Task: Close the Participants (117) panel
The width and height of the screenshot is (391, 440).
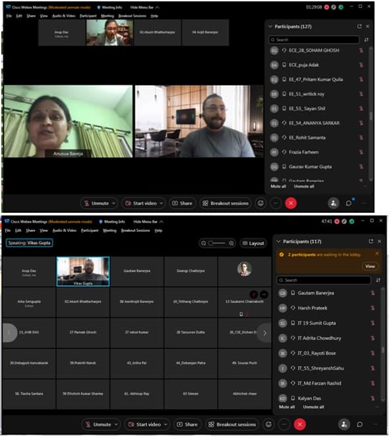Action: [380, 241]
